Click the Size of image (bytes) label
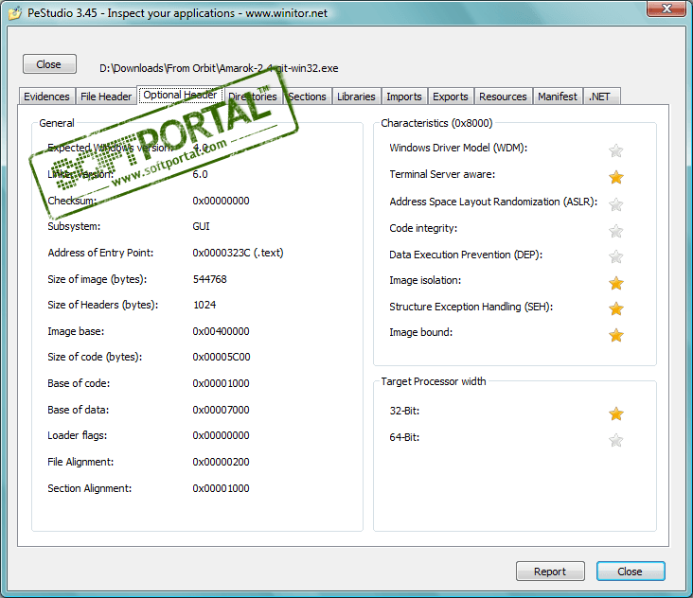Screen dimensions: 693x598 [x=98, y=279]
